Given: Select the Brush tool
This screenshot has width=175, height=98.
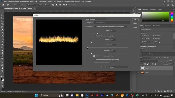Looking at the screenshot, I should (x=2, y=36).
